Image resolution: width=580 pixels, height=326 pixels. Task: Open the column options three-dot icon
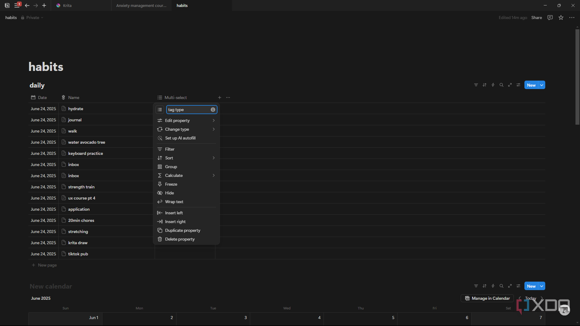[228, 97]
